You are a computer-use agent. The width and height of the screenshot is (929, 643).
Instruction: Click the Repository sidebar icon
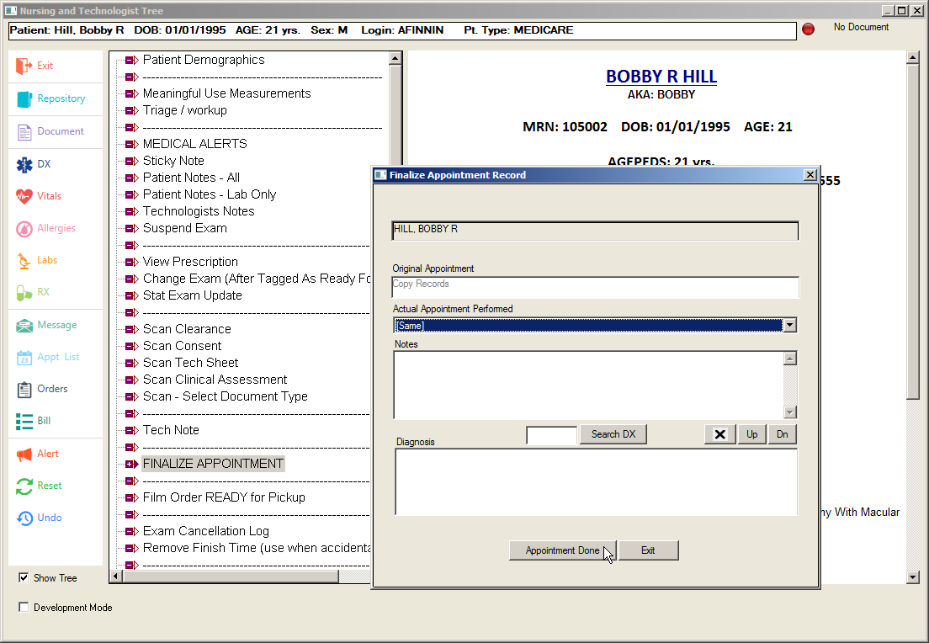[24, 98]
